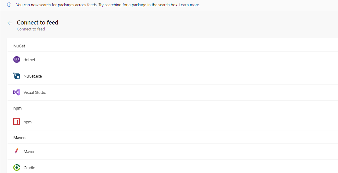The image size is (338, 173).
Task: Click the NuGet section header
Action: coord(19,46)
